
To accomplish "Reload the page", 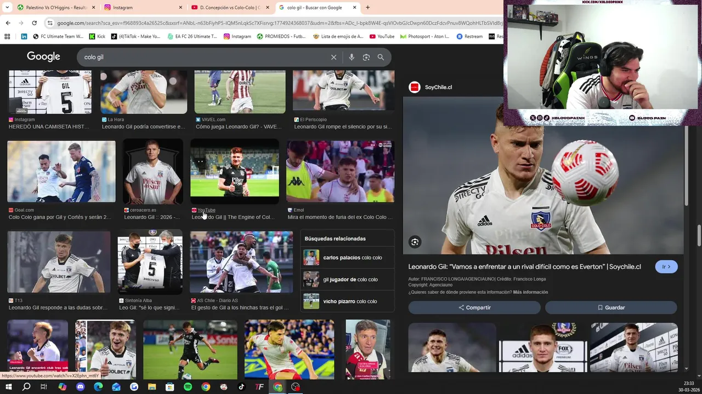I will 34,23.
